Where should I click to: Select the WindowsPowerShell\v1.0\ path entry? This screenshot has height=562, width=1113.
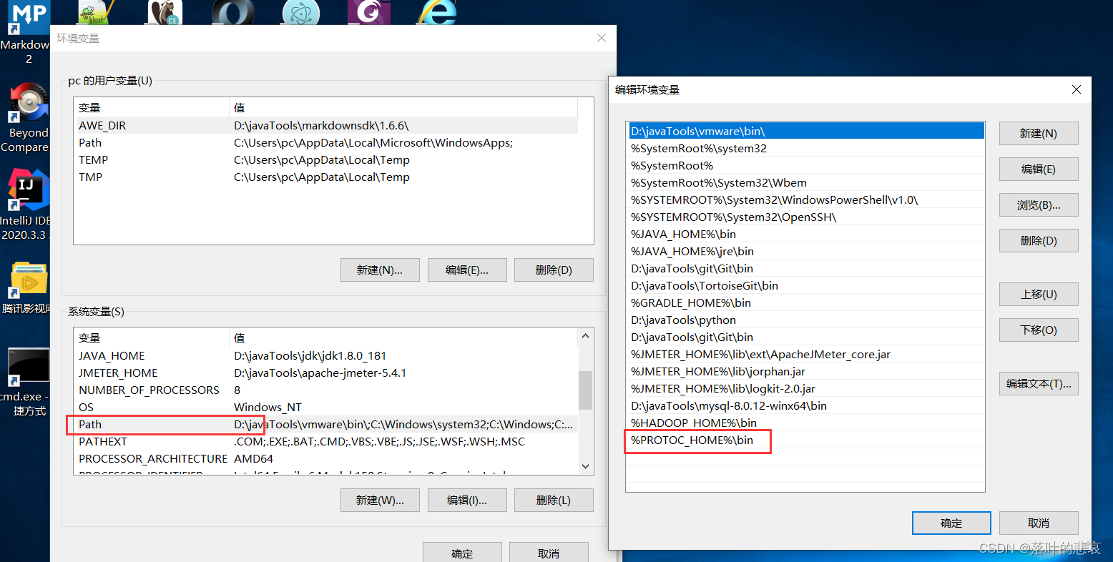(x=806, y=199)
